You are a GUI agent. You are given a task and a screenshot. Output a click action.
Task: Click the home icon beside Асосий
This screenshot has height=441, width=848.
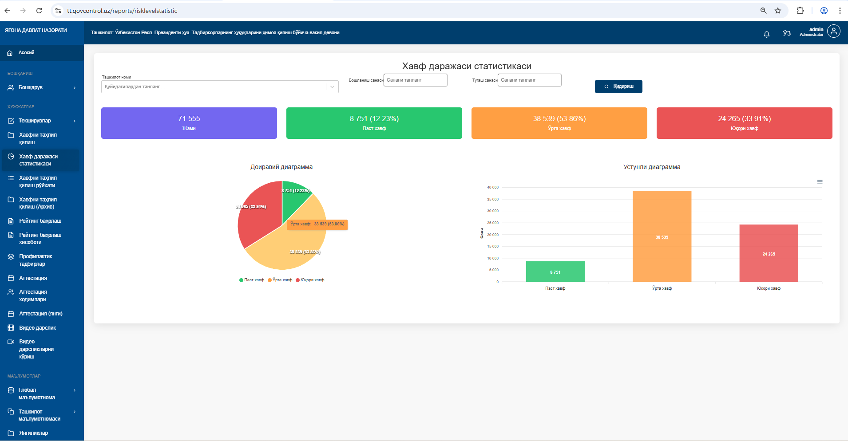point(10,53)
